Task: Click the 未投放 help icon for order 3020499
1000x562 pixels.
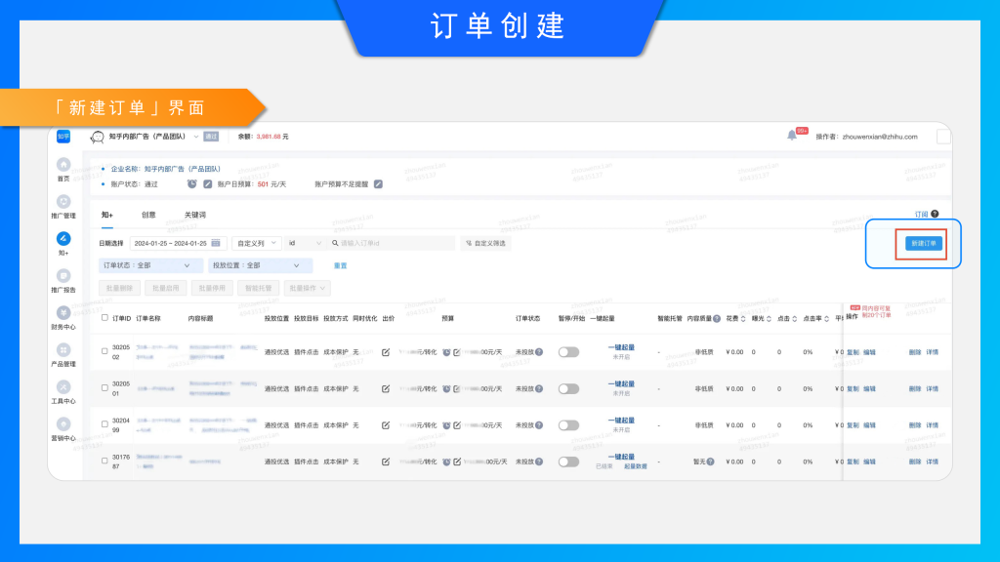Action: pyautogui.click(x=539, y=425)
